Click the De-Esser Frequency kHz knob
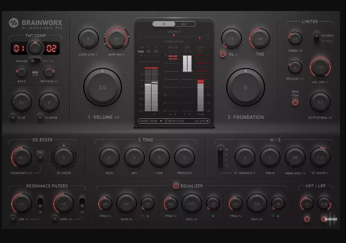Image resolution: width=346 pixels, height=243 pixels. coord(21,157)
